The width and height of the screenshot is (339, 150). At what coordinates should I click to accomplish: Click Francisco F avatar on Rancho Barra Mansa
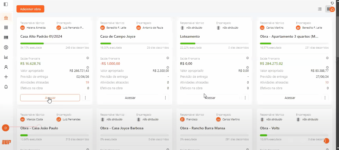click(182, 119)
